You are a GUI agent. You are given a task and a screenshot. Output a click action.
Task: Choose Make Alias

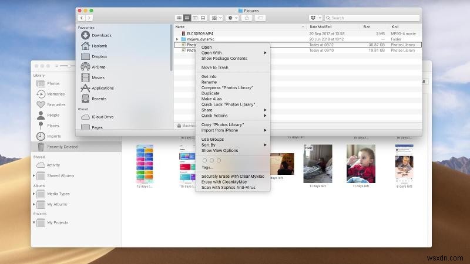coord(233,99)
